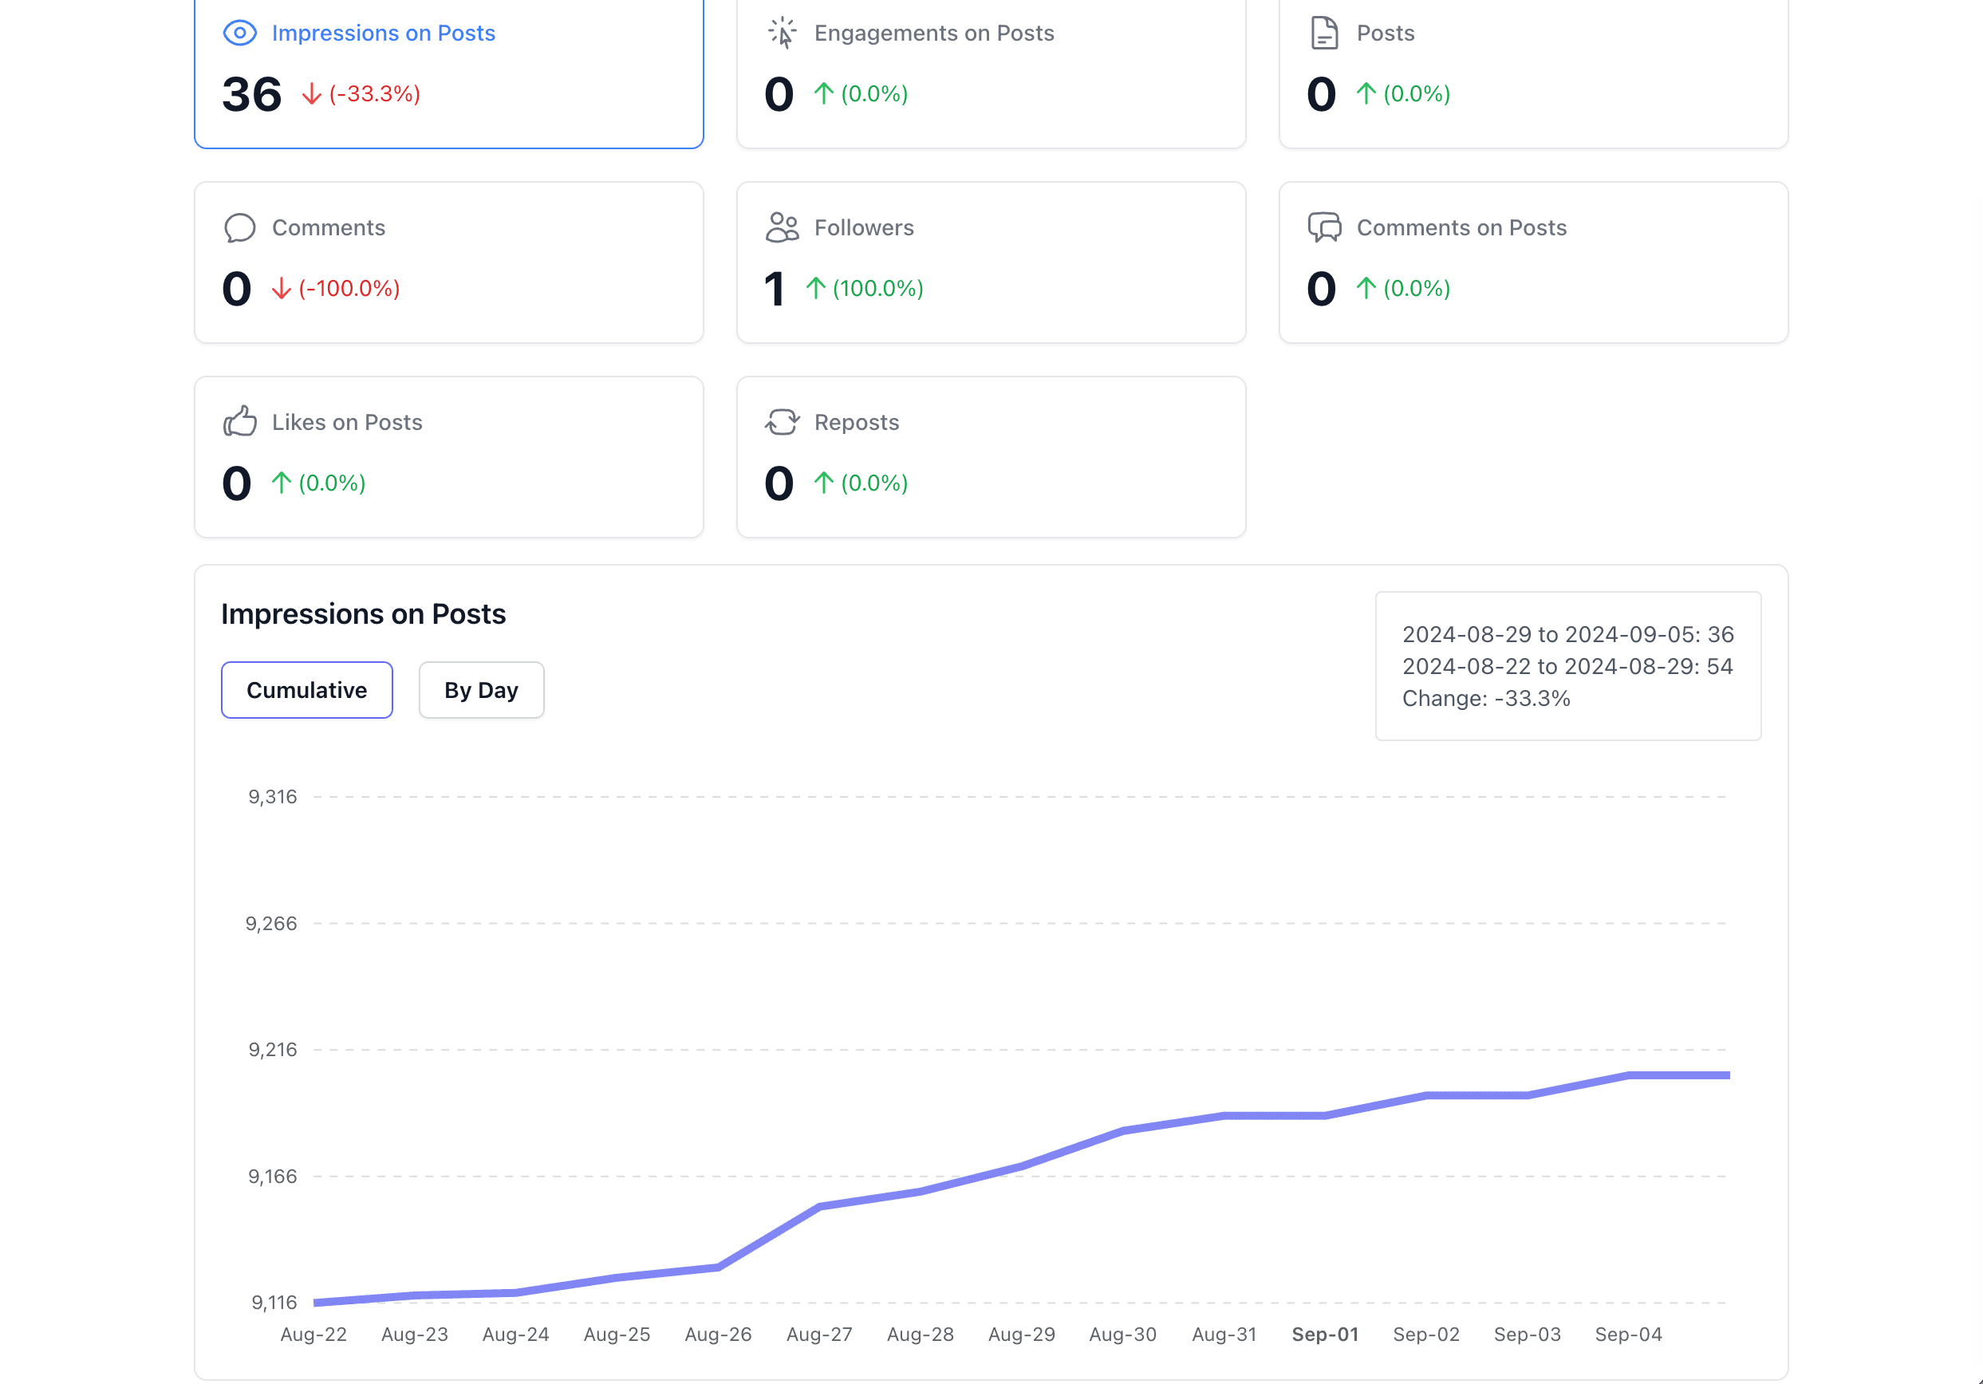
Task: Click the (-33.3%) change text
Action: (375, 93)
